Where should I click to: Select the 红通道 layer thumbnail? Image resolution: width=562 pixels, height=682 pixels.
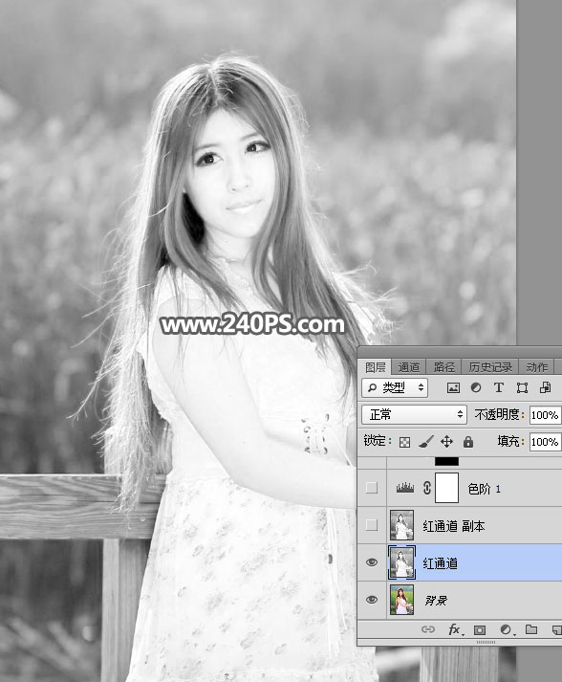[x=401, y=562]
